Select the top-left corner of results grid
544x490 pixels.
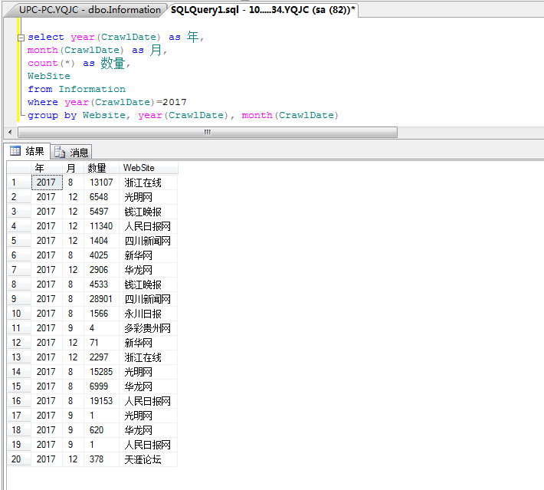click(x=19, y=168)
